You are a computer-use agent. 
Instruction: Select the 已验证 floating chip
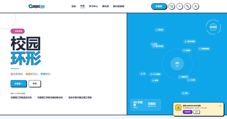tap(187, 50)
